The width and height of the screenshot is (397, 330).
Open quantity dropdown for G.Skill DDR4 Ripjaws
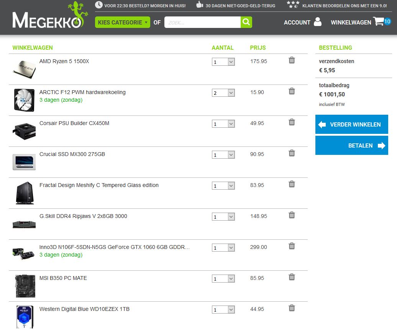[x=223, y=216]
